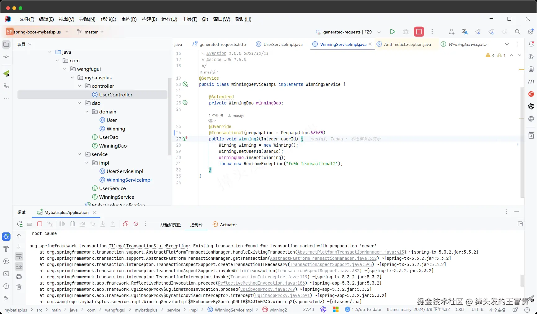Follow the IllegalTransactionStateException link in the console
The image size is (537, 314).
149,246
